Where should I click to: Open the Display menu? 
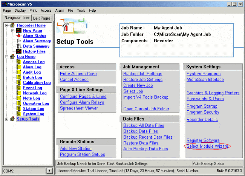[x=20, y=11]
